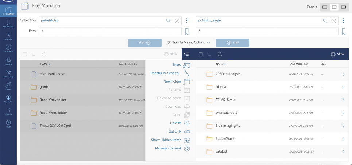Viewport: 352px width, 165px height.
Task: Open the right panel view settings
Action: (x=337, y=54)
